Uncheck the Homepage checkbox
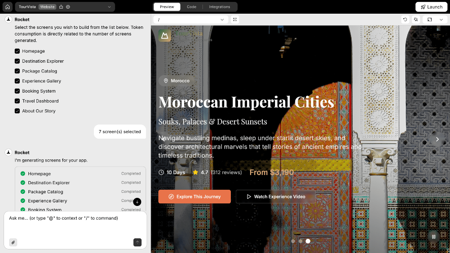This screenshot has width=450, height=253. click(x=17, y=51)
